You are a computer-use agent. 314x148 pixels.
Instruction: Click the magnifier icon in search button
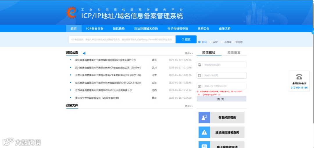183,39
